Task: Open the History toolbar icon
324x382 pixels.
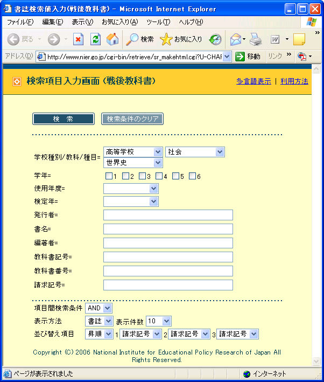Action: tap(215, 39)
